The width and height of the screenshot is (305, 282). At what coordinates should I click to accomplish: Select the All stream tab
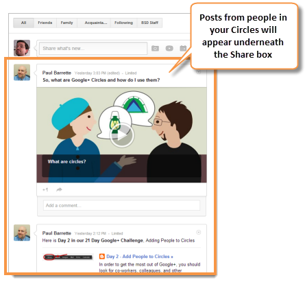pyautogui.click(x=23, y=23)
